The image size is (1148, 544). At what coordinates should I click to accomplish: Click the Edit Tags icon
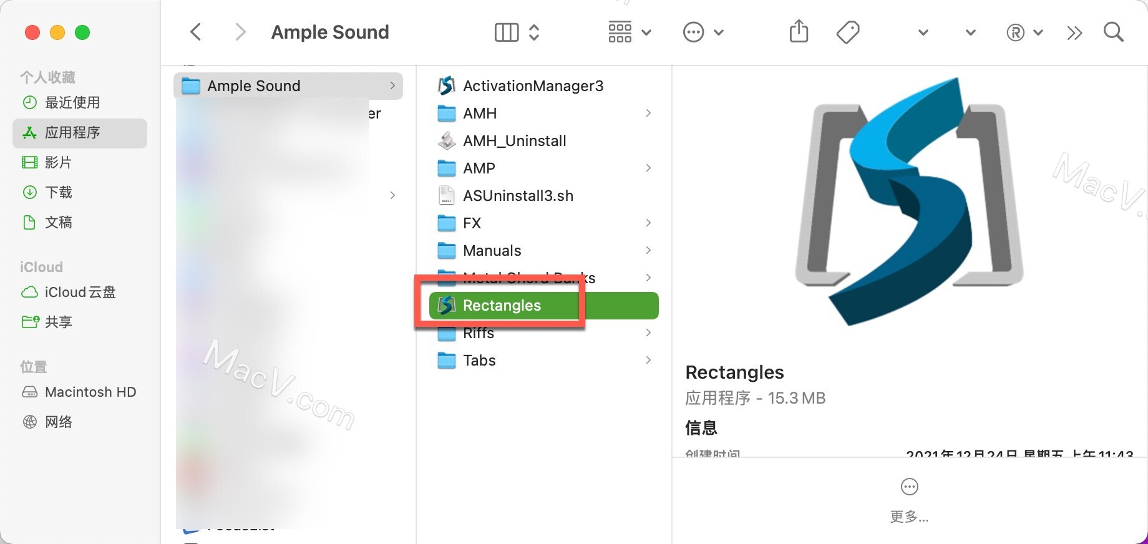(x=848, y=32)
